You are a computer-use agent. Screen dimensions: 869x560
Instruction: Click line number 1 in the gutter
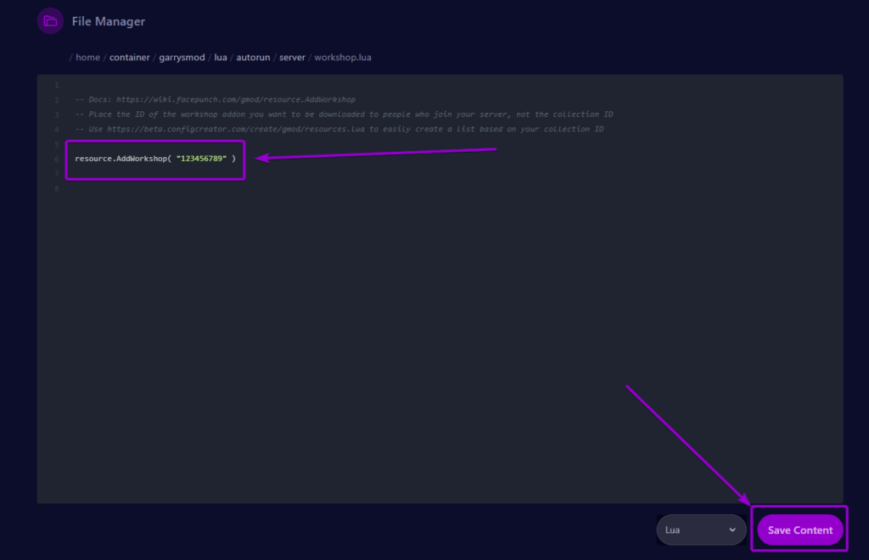pos(57,86)
